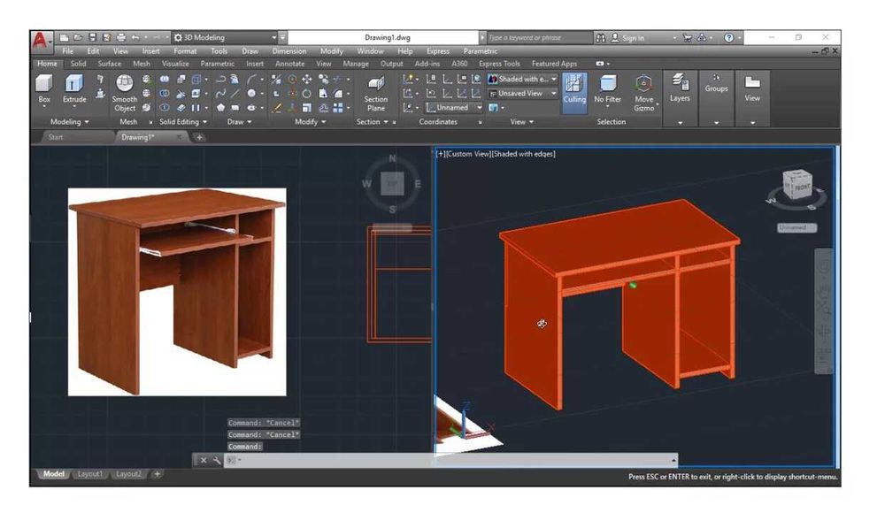The width and height of the screenshot is (885, 513).
Task: Select the Circle tool in Draw panel
Action: (x=251, y=93)
